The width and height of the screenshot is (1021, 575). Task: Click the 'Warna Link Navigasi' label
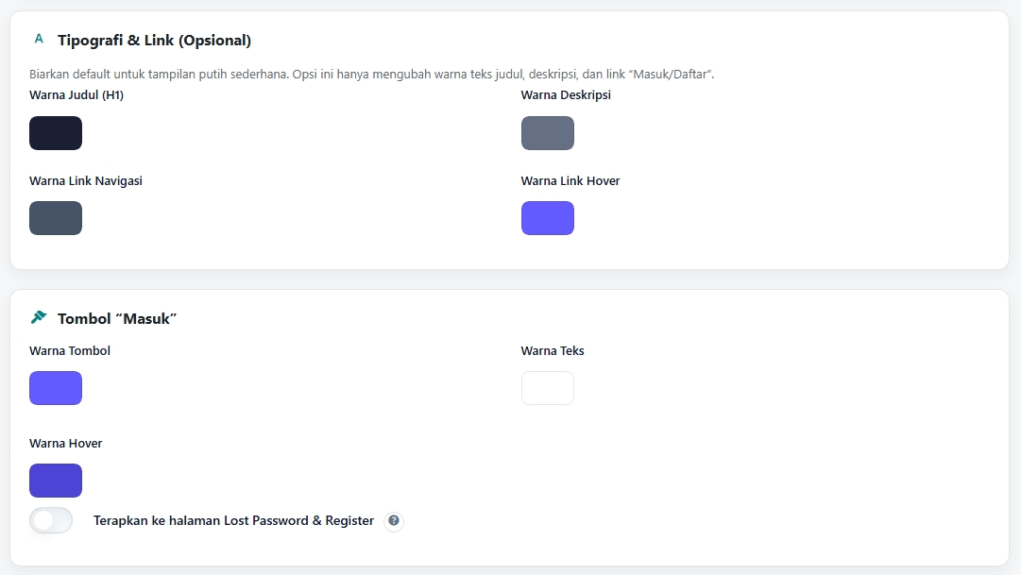pyautogui.click(x=86, y=180)
